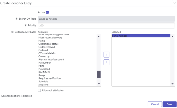Pick Physical interface count attribute
The width and height of the screenshot is (177, 108).
tap(51, 60)
